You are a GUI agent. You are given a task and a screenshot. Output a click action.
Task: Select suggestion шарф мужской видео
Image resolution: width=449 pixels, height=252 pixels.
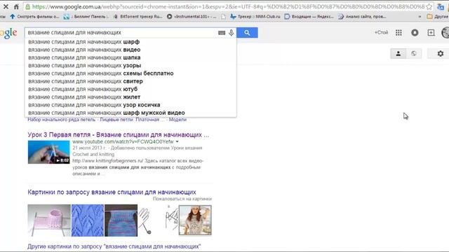coord(130,113)
